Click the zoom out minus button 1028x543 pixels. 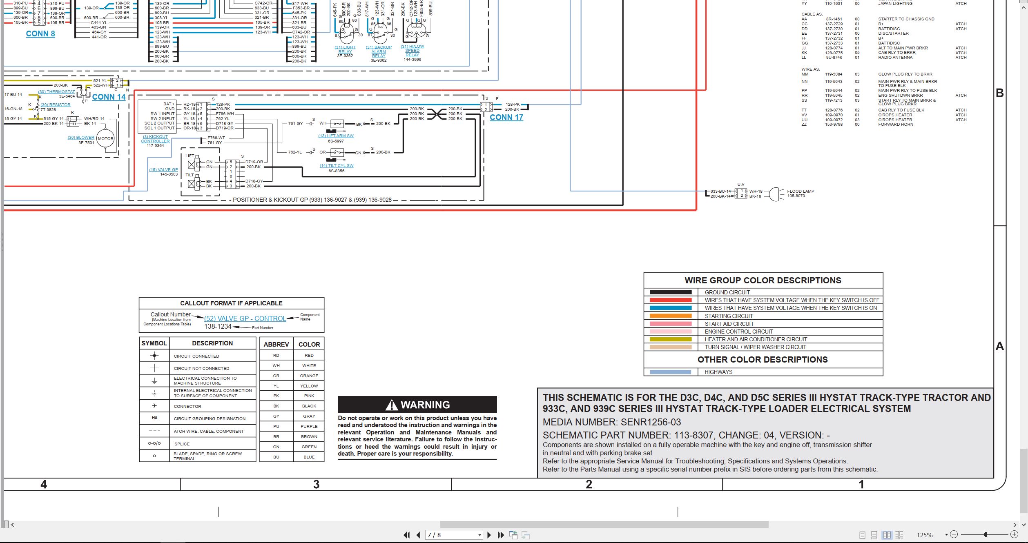[x=954, y=534]
